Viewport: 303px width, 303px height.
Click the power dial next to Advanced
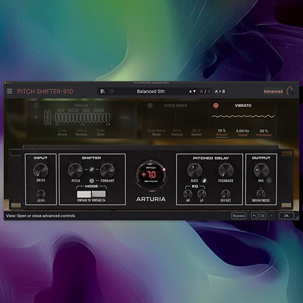pyautogui.click(x=291, y=91)
